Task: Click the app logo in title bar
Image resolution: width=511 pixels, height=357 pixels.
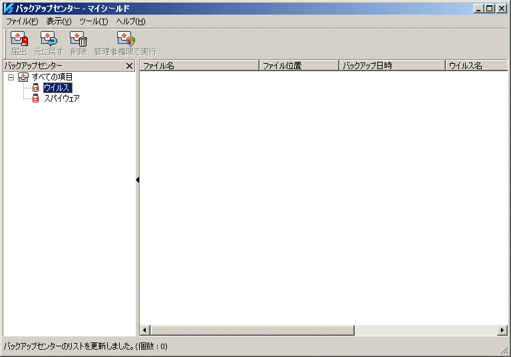Action: (9, 9)
